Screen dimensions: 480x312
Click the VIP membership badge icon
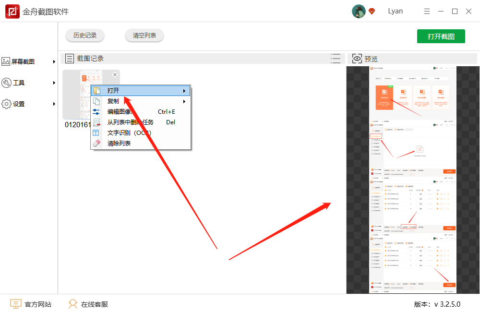click(372, 11)
